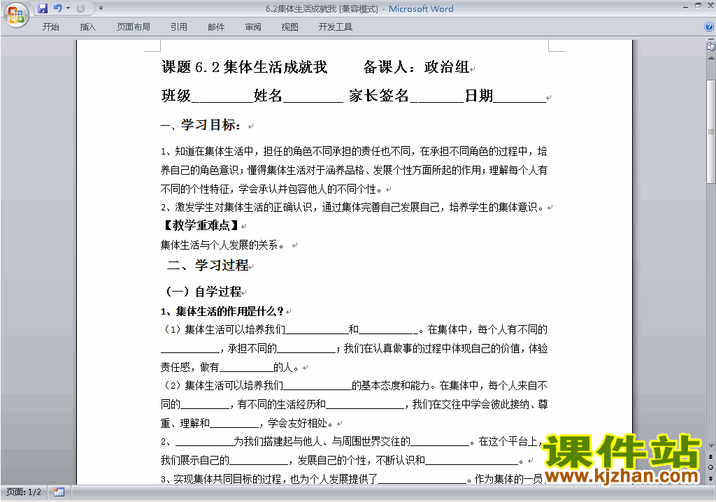Open the round Office button menu
This screenshot has height=502, width=716.
17,15
